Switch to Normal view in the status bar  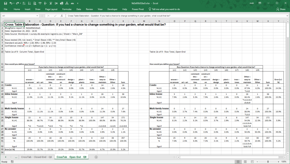tap(237, 162)
